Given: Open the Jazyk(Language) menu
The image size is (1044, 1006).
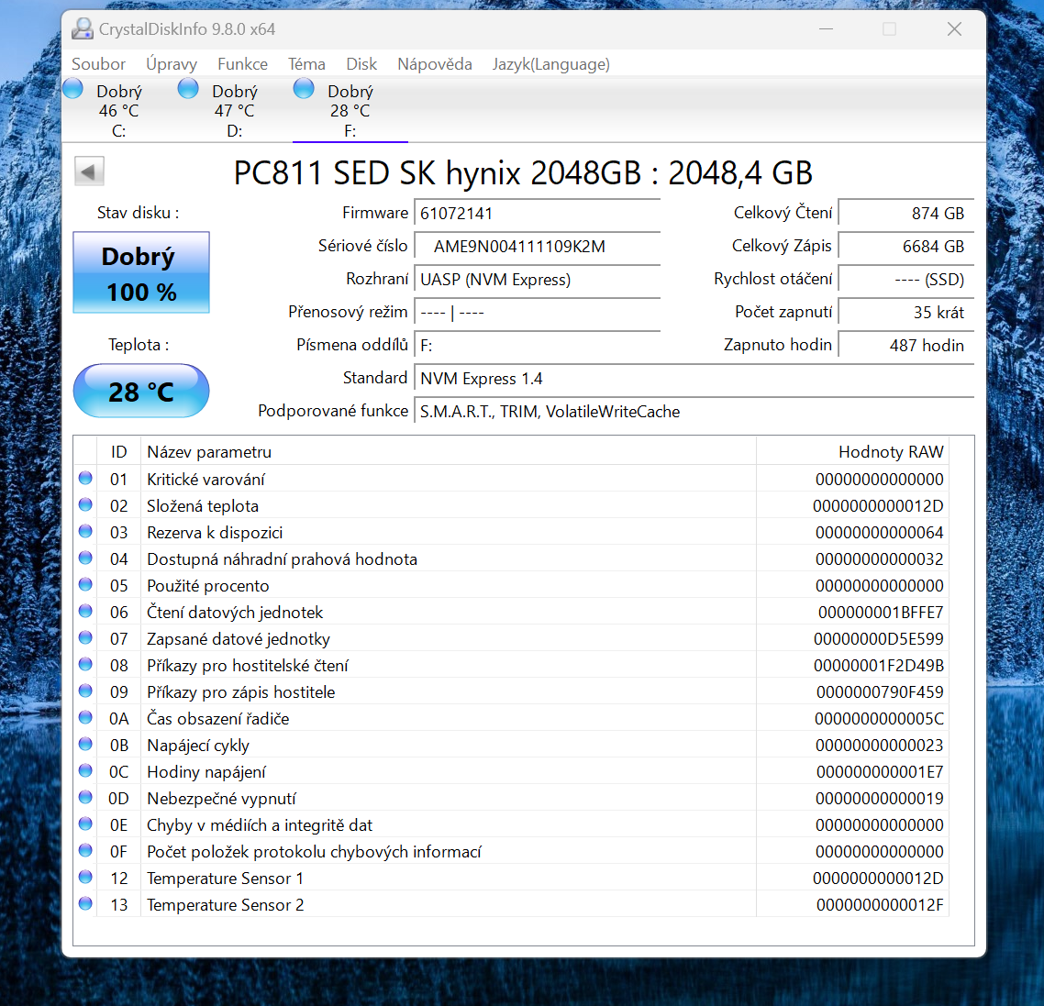Looking at the screenshot, I should point(550,64).
